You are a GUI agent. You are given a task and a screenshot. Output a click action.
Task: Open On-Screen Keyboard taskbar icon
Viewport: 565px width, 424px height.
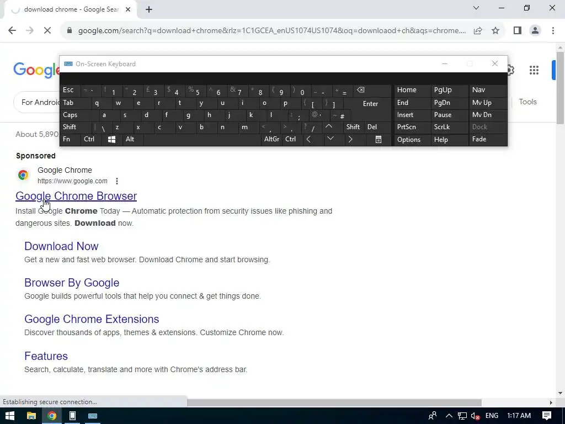click(x=93, y=416)
